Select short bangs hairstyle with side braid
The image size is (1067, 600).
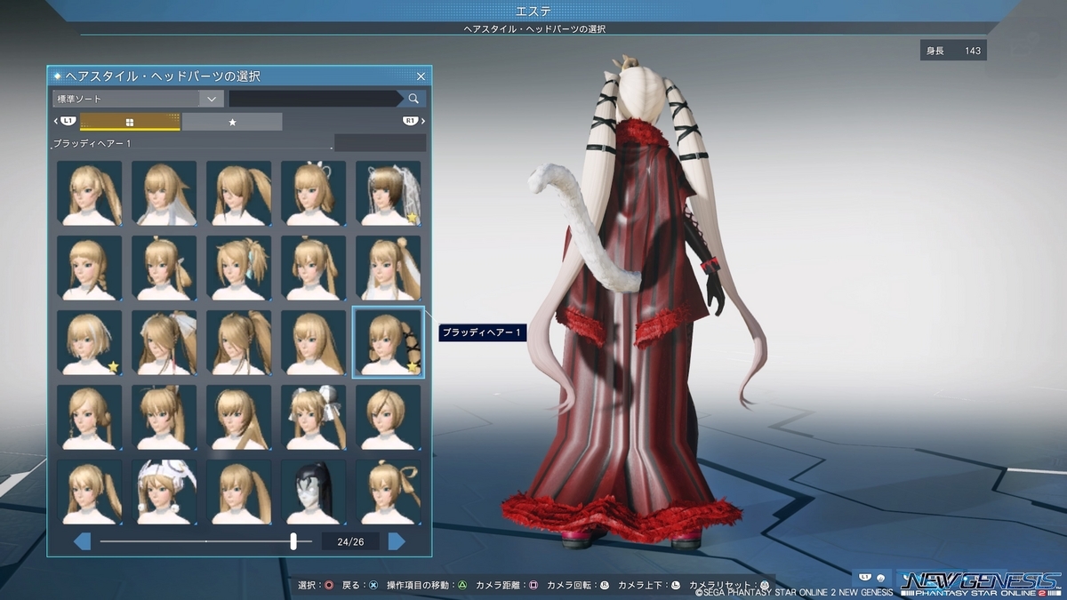point(90,268)
